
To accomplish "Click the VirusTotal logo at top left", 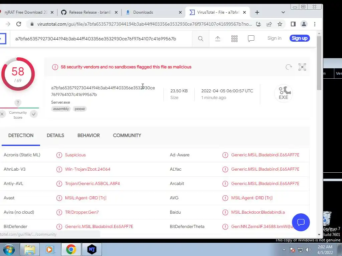I will pos(3,39).
